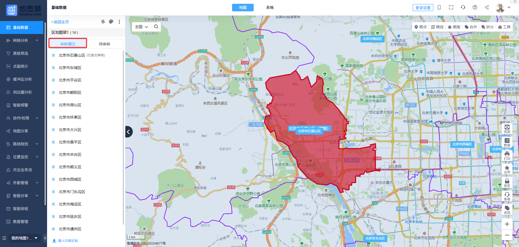Toggle fullscreen mode icon in top bar
Image resolution: width=519 pixels, height=247 pixels.
coord(451,7)
